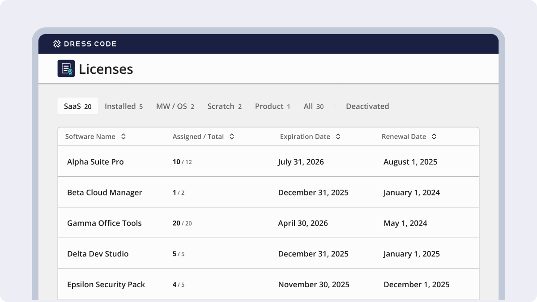Open Epsilon Security Pack license
This screenshot has height=302, width=537.
click(x=106, y=285)
